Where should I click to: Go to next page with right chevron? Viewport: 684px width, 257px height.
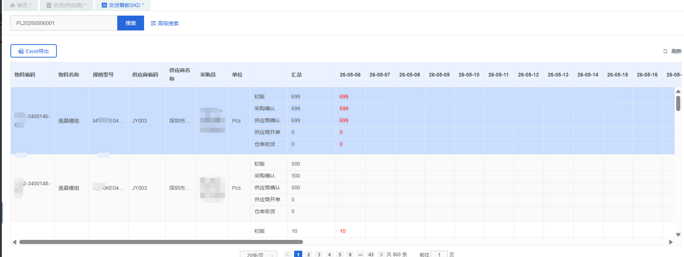point(381,254)
